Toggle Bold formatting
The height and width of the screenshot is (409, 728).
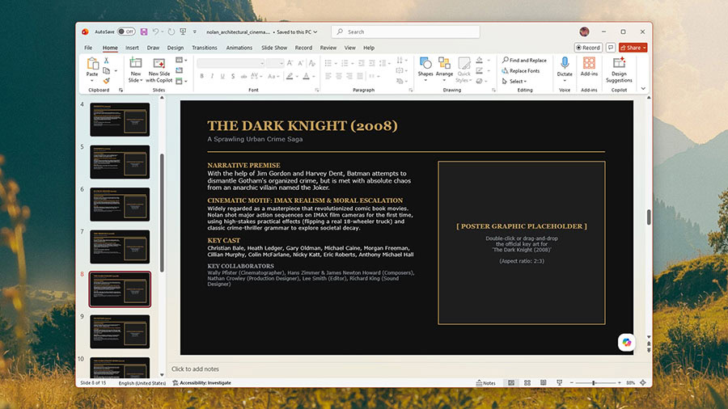(x=201, y=76)
